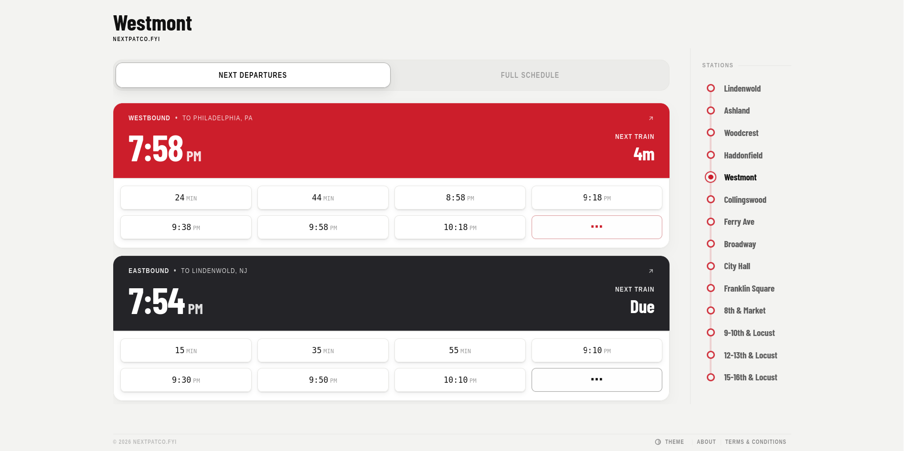Image resolution: width=904 pixels, height=451 pixels.
Task: Click the Westmont label in the station list
Action: click(740, 178)
